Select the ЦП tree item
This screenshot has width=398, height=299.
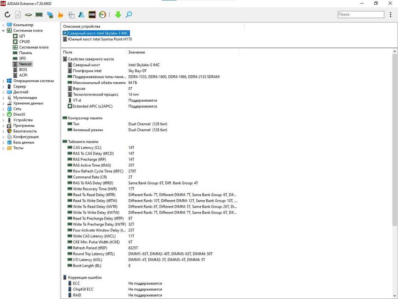tap(22, 36)
